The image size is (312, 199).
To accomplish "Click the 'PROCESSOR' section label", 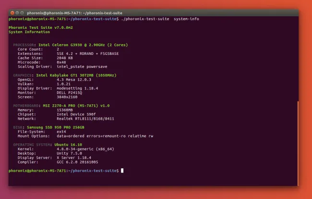I will [x=24, y=45].
